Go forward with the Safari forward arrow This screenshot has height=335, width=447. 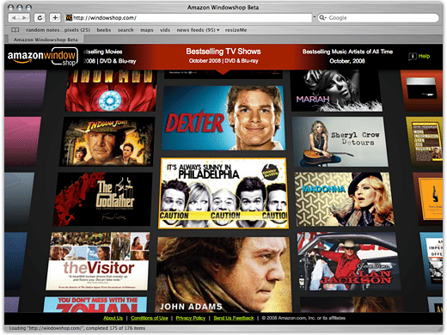pos(25,18)
